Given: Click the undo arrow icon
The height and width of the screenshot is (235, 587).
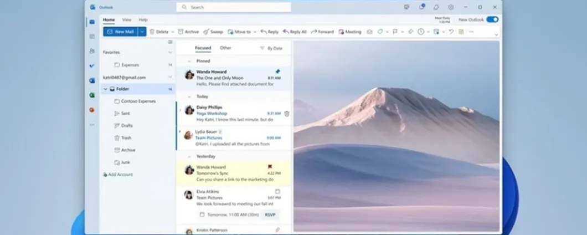Looking at the screenshot, I should tap(451, 32).
